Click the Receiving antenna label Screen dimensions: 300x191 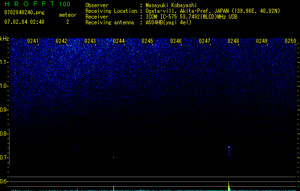tap(110, 22)
